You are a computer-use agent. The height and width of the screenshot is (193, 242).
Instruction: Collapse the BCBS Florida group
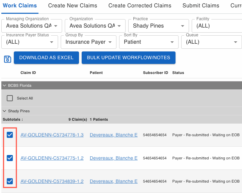pyautogui.click(x=5, y=86)
